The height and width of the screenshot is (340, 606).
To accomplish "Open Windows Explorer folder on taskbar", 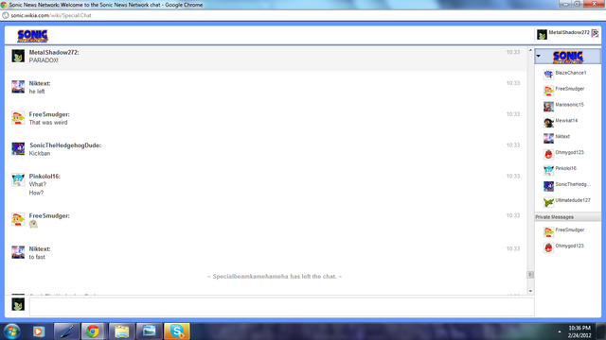I will [x=121, y=331].
